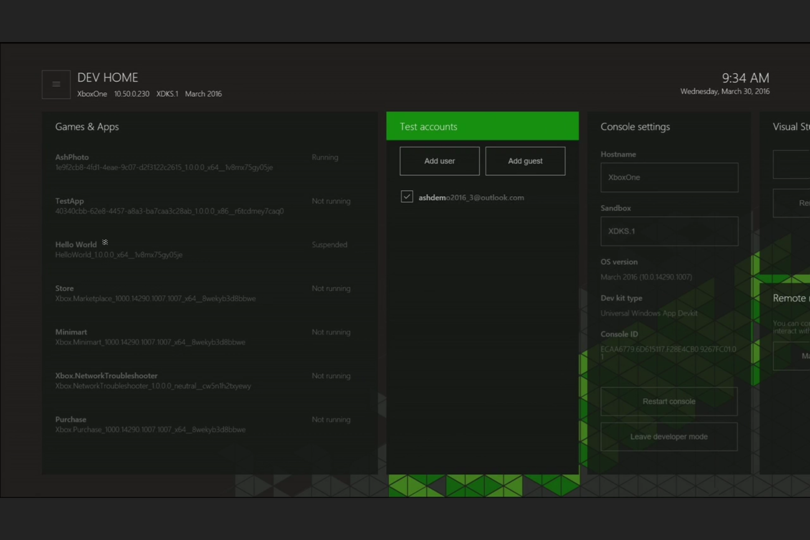This screenshot has width=810, height=540.
Task: Click the Console settings panel title
Action: pyautogui.click(x=635, y=127)
